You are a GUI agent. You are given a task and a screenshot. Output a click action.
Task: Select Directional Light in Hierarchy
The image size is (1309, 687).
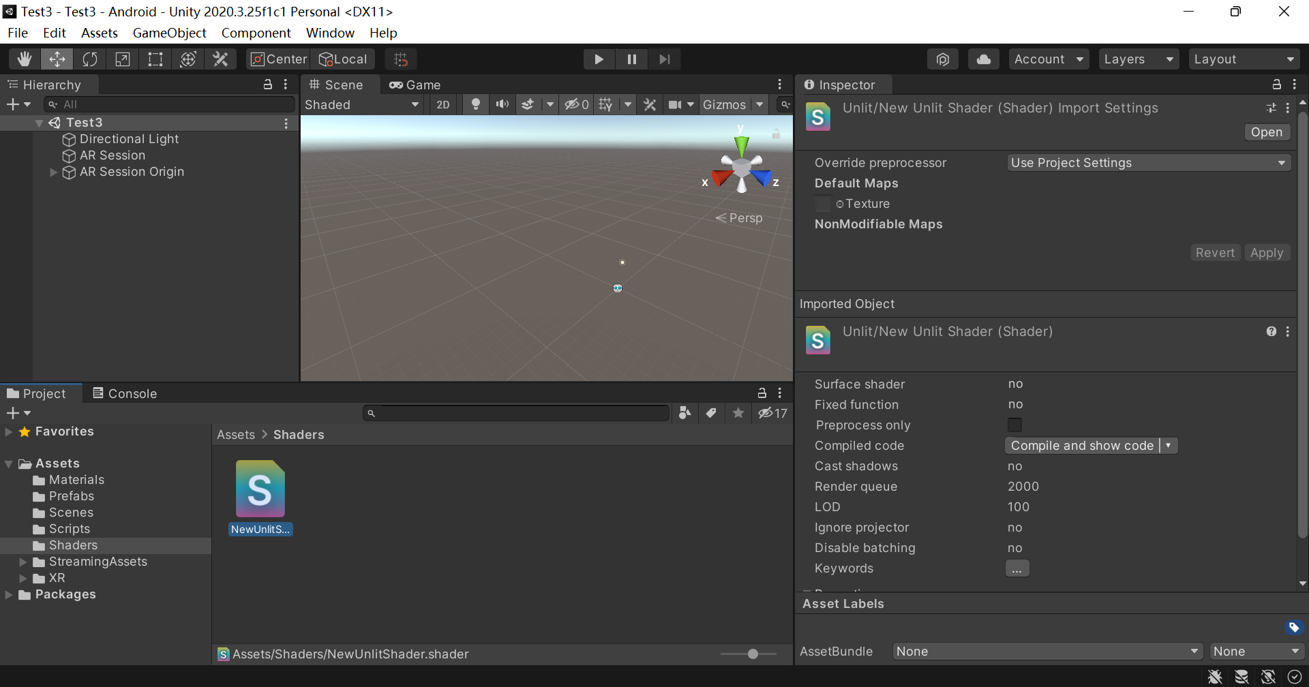[x=129, y=139]
